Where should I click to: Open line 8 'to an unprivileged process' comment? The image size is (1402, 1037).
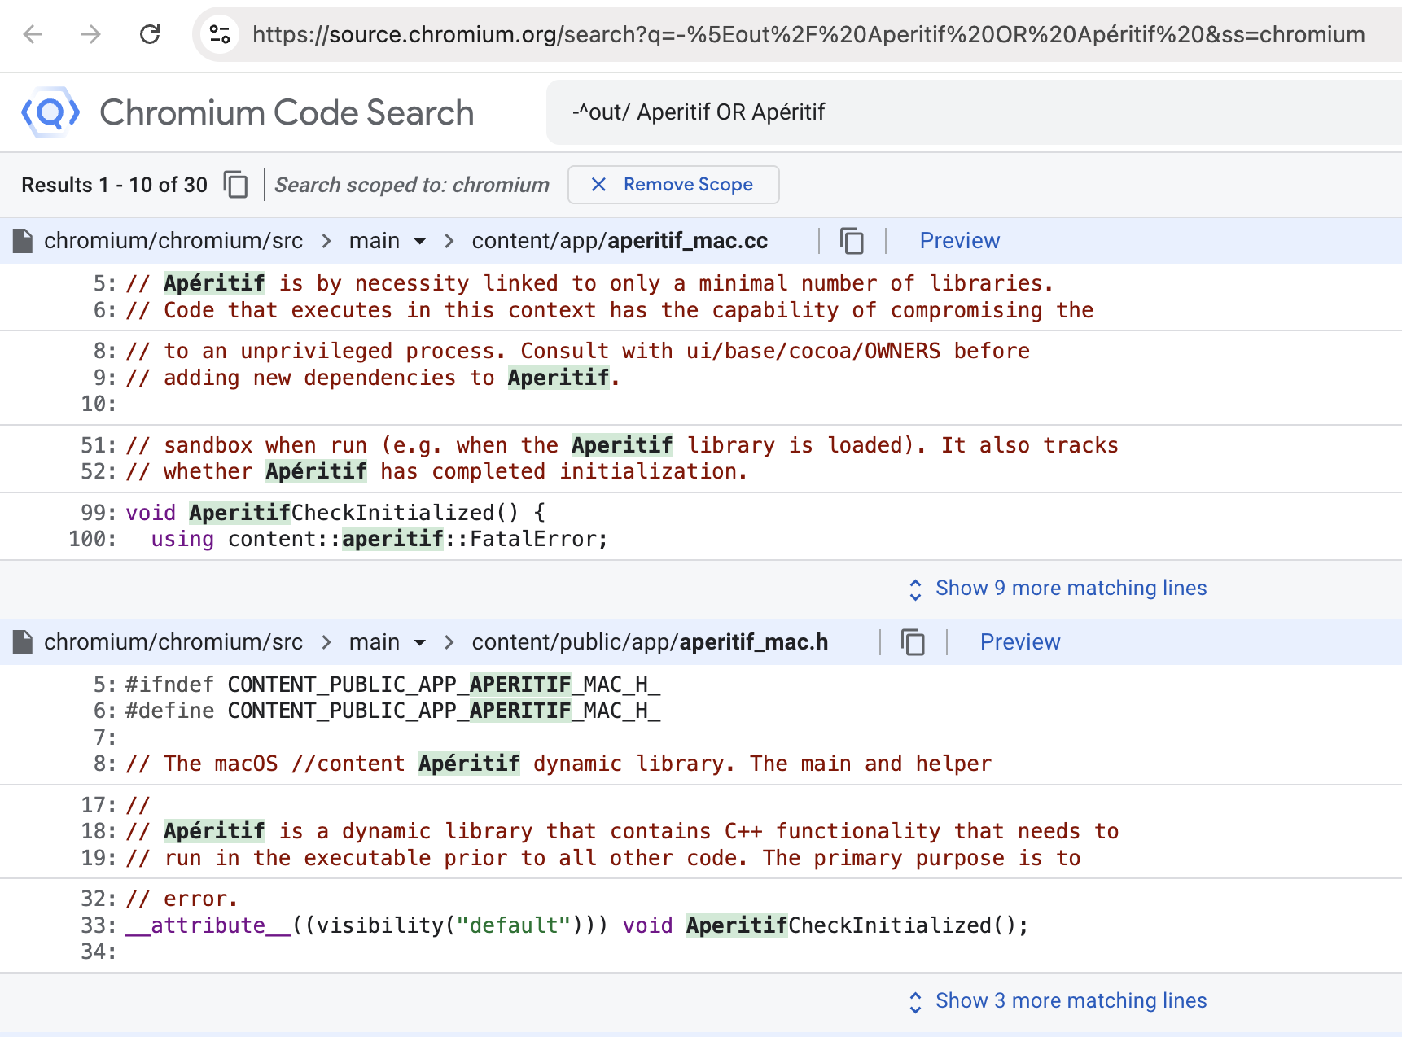point(578,351)
